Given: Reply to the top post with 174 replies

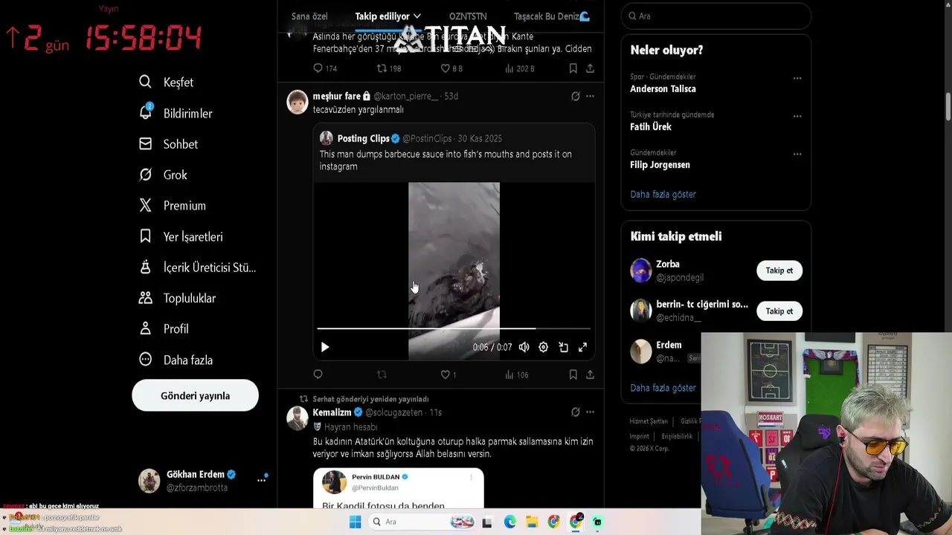Looking at the screenshot, I should coord(325,68).
